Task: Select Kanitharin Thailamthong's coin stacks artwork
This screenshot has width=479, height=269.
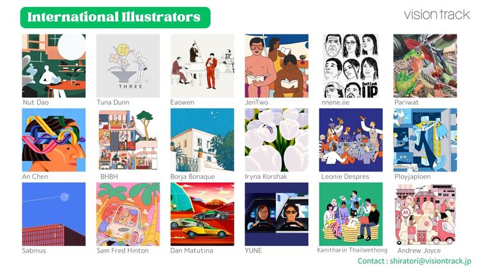Action: point(351,214)
